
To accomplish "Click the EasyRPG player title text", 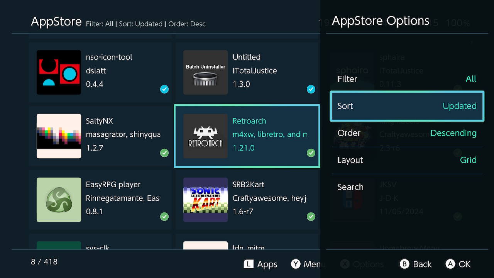I will pos(113,185).
